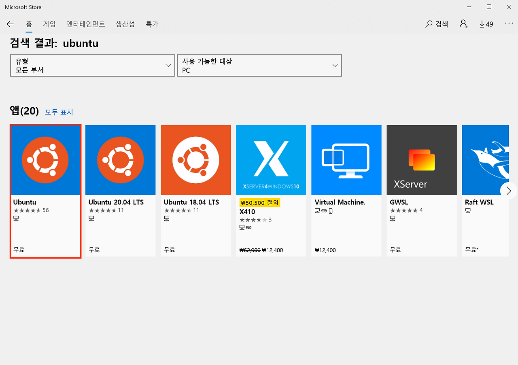The image size is (518, 365).
Task: Click the Virtual Machine. ₩12,400 price
Action: (325, 250)
